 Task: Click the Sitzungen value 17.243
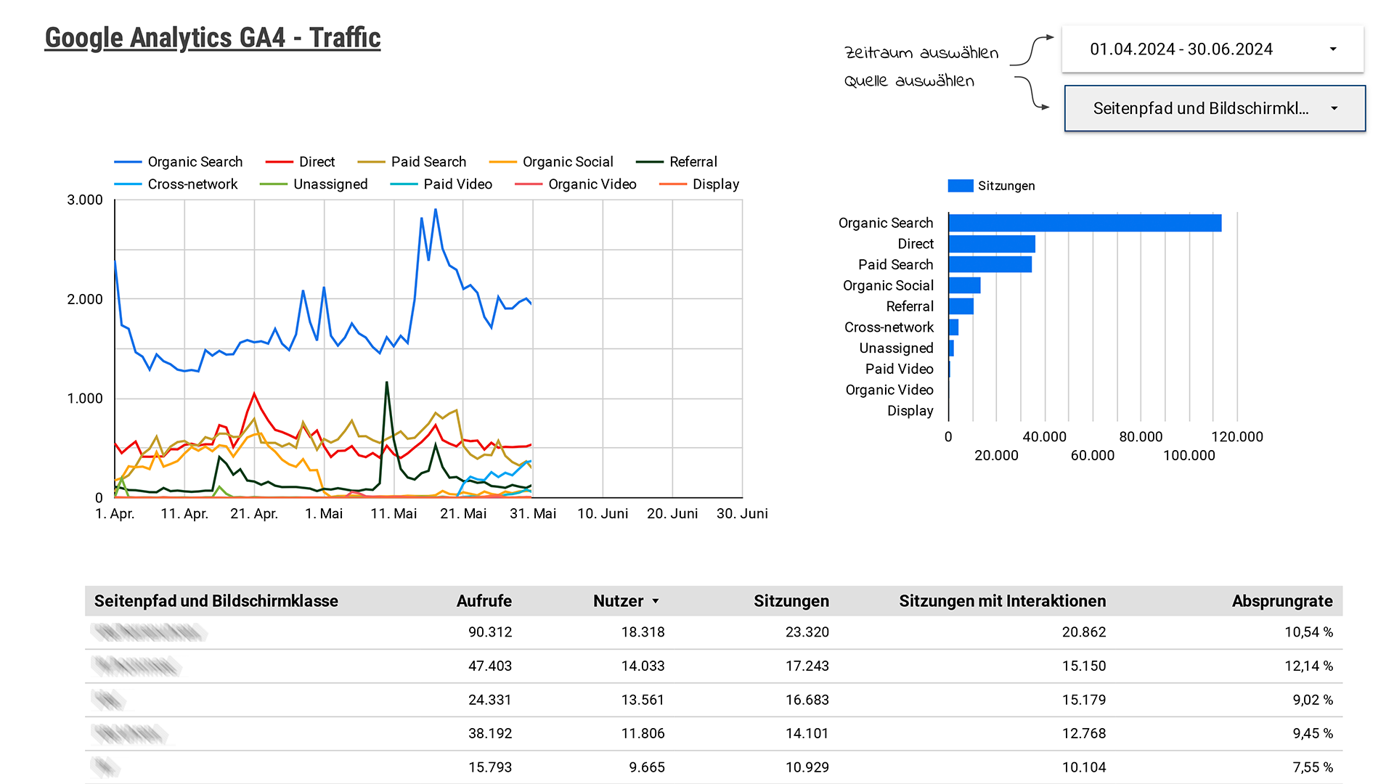[807, 666]
